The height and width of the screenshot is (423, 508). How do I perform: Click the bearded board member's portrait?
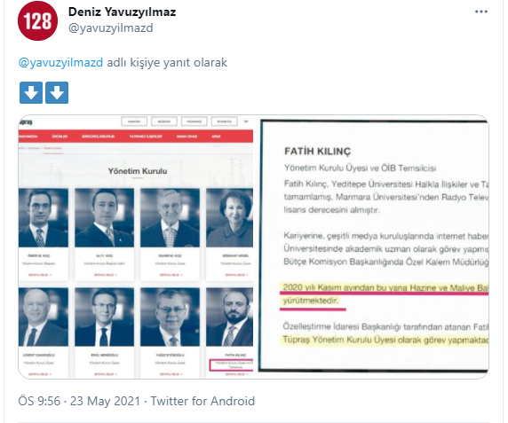229,317
